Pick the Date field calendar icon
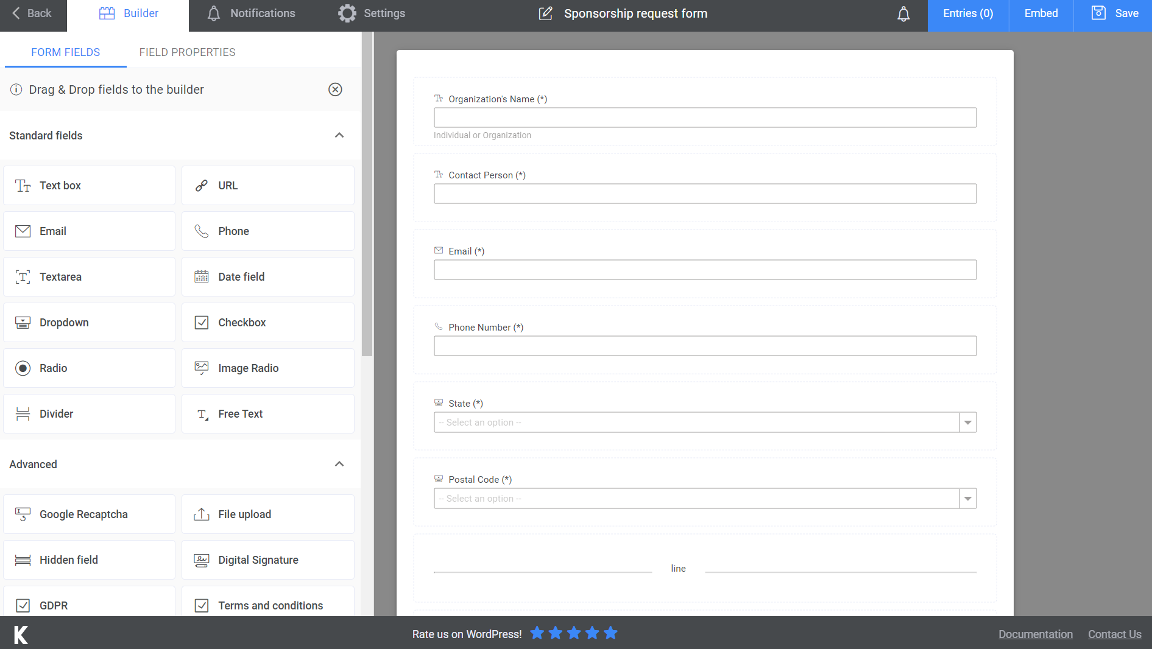 (202, 277)
